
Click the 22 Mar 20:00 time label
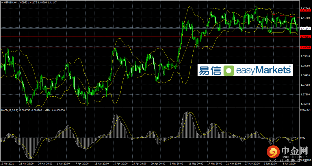tap(27, 164)
